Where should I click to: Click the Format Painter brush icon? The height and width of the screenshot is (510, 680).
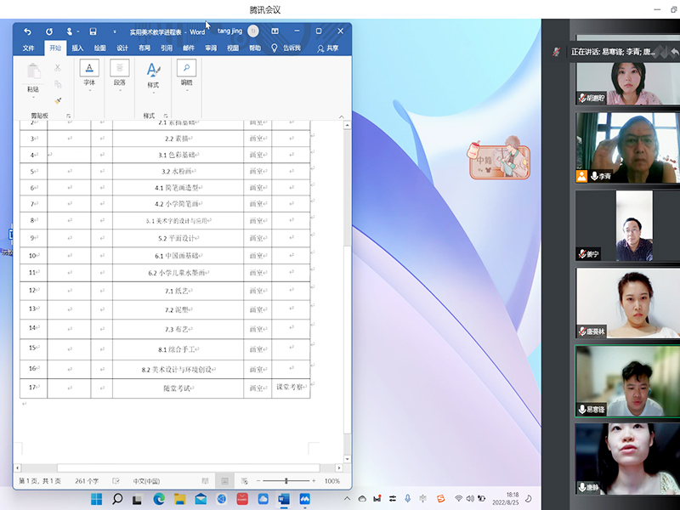point(58,99)
